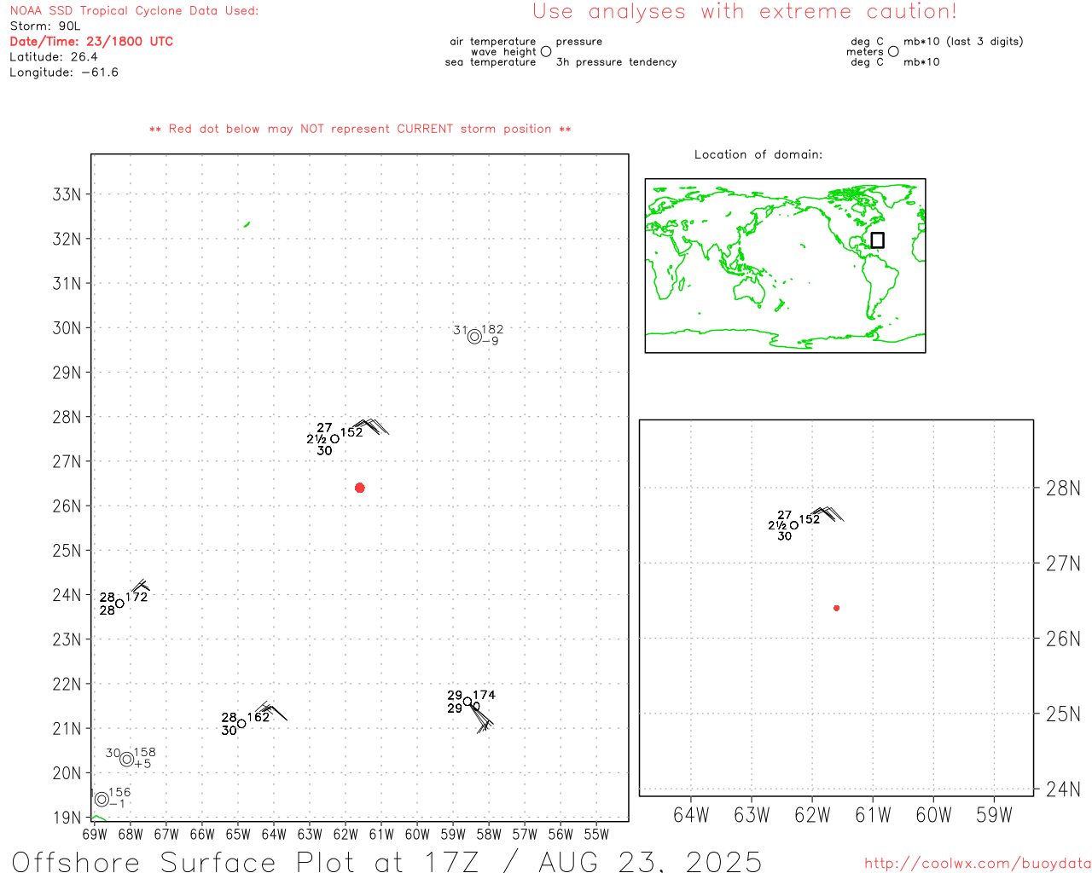Click the buoy station circle with pressure 172
The image size is (1092, 873).
pos(119,604)
